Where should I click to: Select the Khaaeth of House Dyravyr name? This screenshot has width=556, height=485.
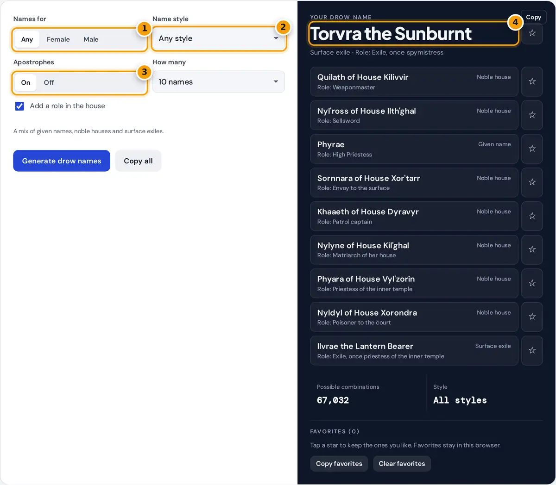click(368, 212)
